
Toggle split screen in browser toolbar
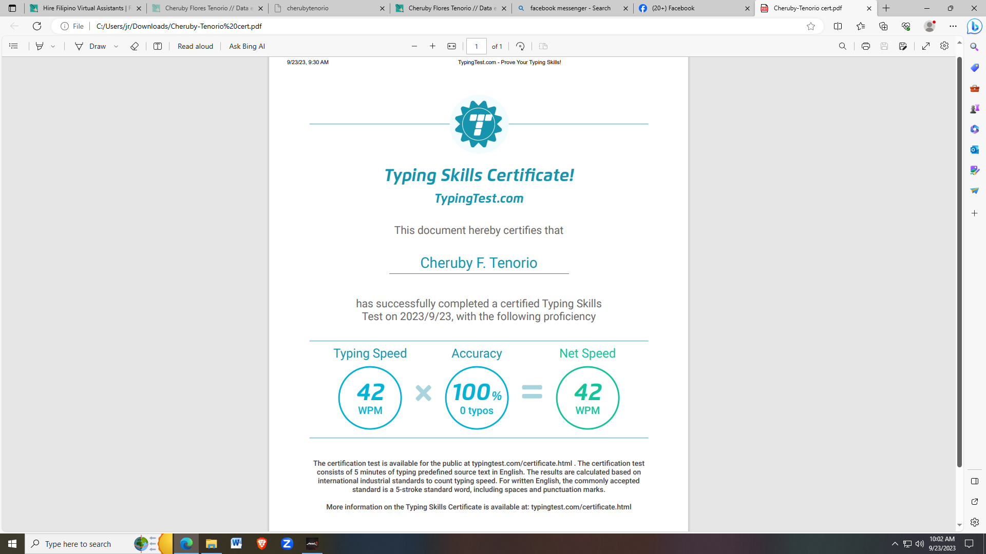(838, 26)
